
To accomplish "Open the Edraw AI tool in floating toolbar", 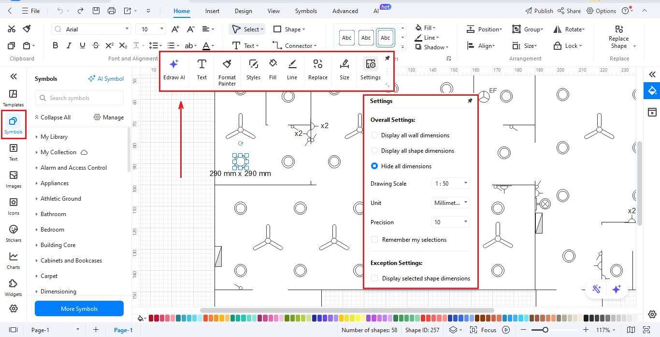I will point(174,70).
